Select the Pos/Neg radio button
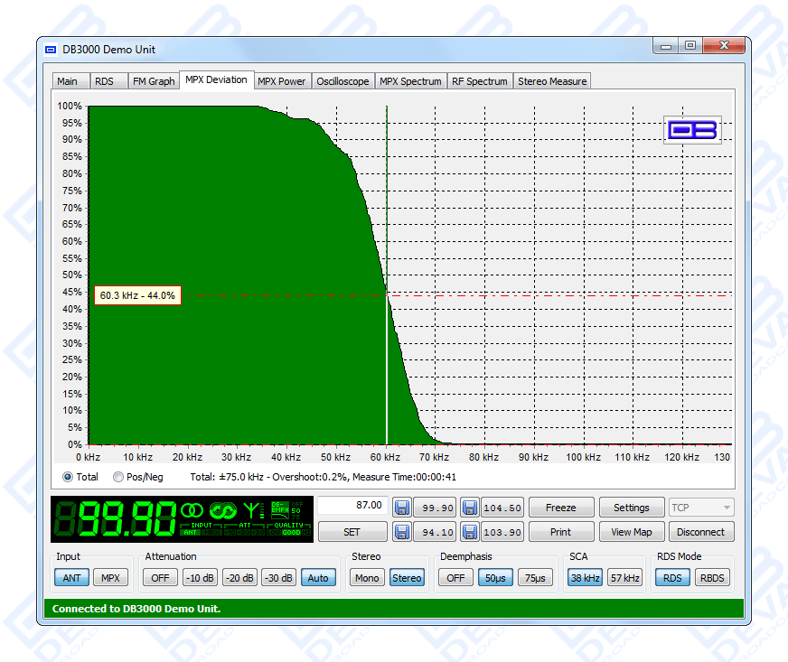Viewport: 788px width, 662px height. click(x=118, y=477)
